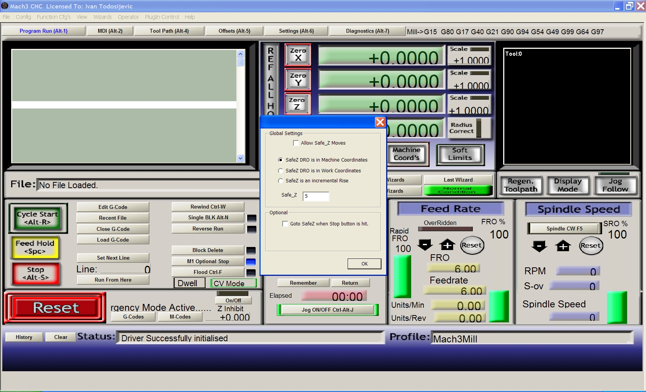
Task: Check Goto SafeZ when Stop button is hit
Action: point(285,224)
